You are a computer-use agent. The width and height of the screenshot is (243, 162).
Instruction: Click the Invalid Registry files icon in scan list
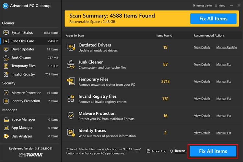pos(71,98)
